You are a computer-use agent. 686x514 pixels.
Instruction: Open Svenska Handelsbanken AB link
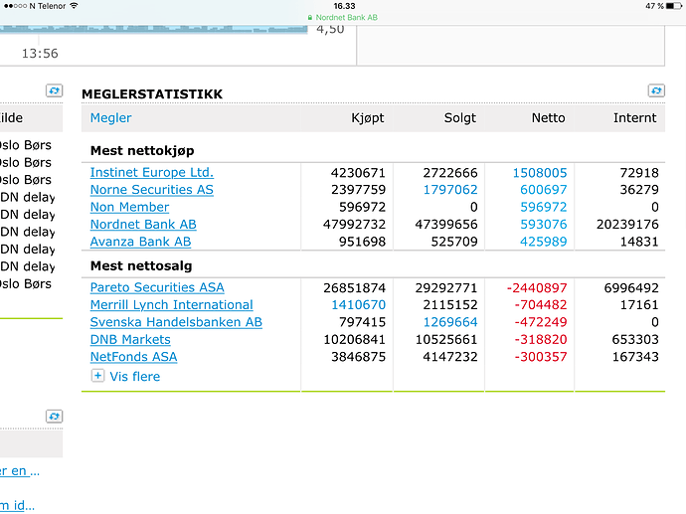point(176,322)
